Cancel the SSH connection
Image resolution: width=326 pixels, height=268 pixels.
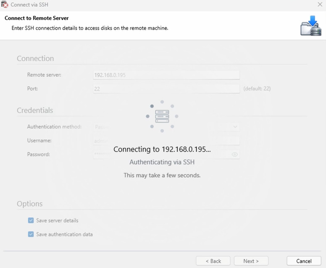tap(304, 261)
